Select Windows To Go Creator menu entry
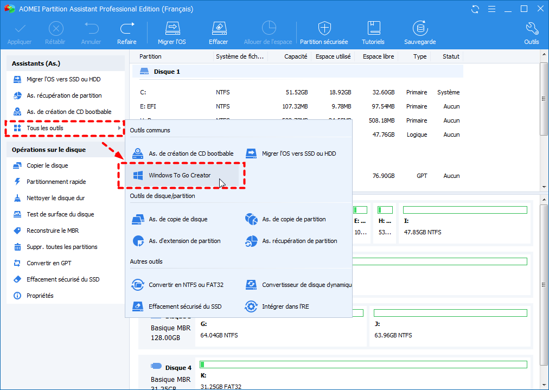The height and width of the screenshot is (390, 549). [180, 175]
